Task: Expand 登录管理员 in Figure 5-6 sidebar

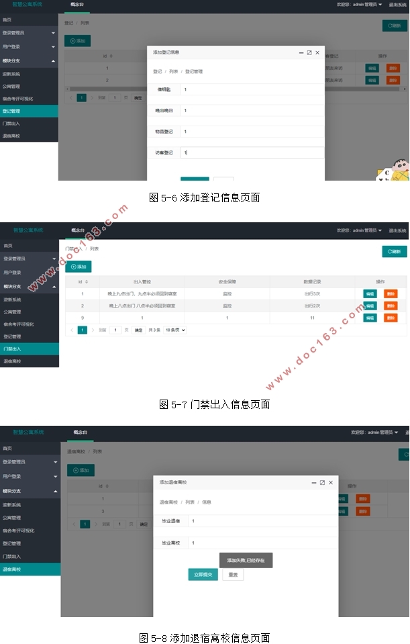Action: [29, 33]
